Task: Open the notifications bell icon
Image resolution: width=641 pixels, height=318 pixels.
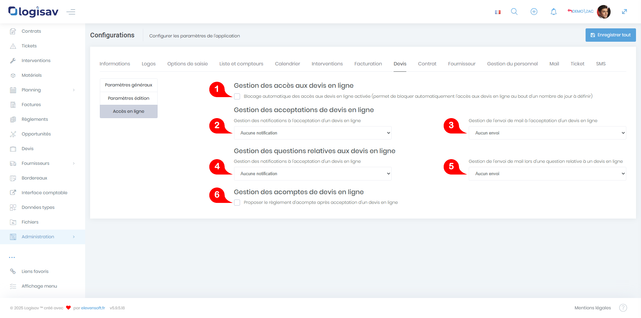Action: pos(554,12)
